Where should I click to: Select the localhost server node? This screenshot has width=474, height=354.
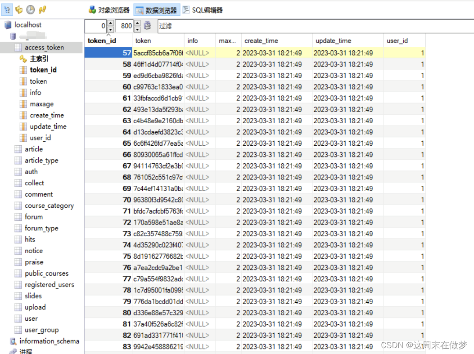point(28,25)
